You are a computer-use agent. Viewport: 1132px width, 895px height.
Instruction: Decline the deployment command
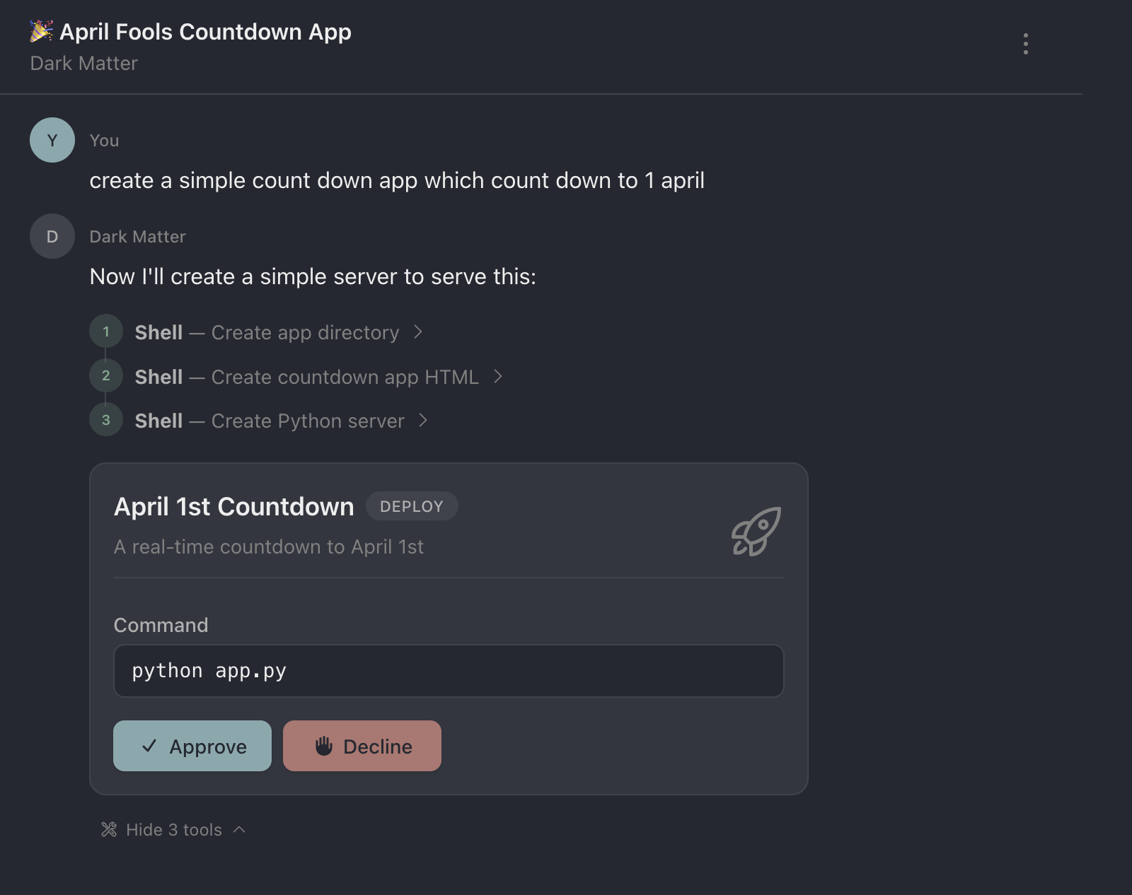tap(362, 746)
